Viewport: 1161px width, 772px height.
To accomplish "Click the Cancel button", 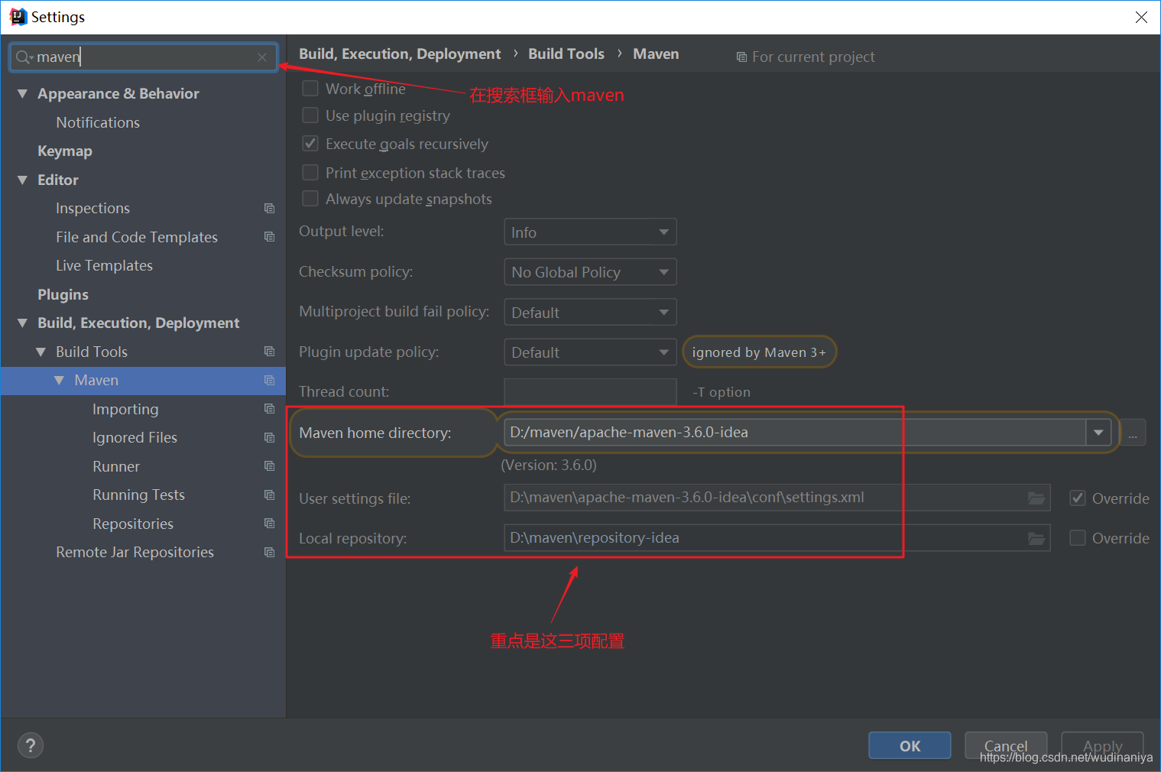I will click(x=1006, y=746).
